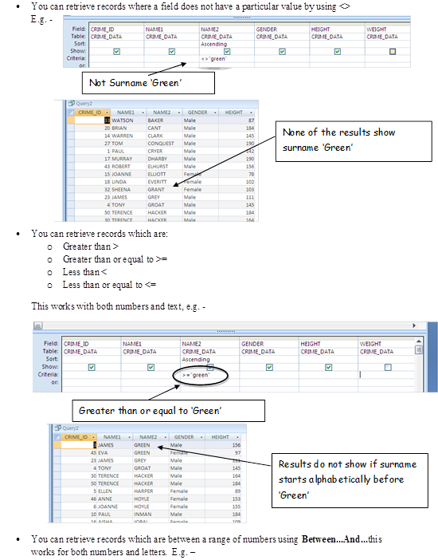The image size is (438, 560).
Task: Click the Query2 icon in upper results table
Action: point(72,104)
